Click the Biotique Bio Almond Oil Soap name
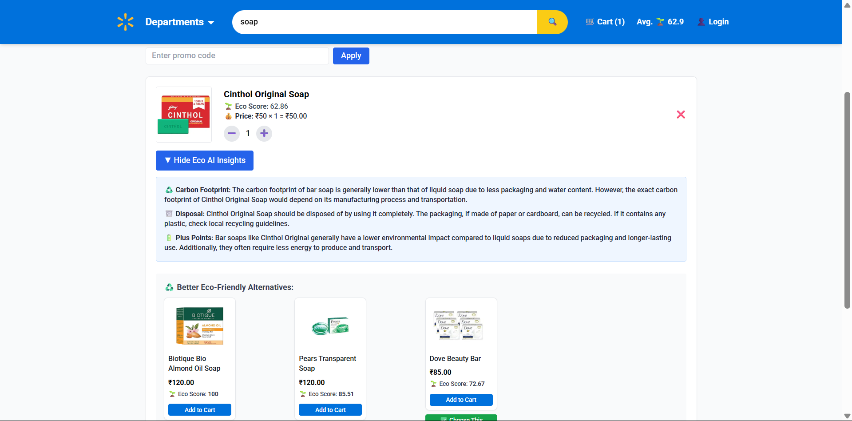Screen dimensions: 852x421 click(194, 363)
